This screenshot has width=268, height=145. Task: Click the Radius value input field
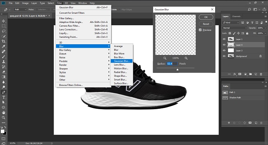pyautogui.click(x=172, y=64)
